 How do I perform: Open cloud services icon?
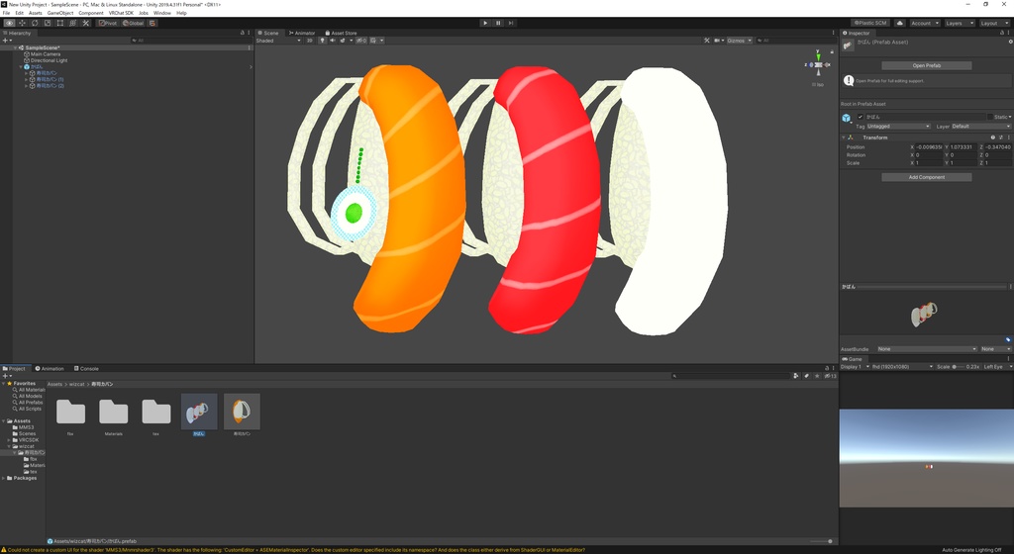point(899,23)
